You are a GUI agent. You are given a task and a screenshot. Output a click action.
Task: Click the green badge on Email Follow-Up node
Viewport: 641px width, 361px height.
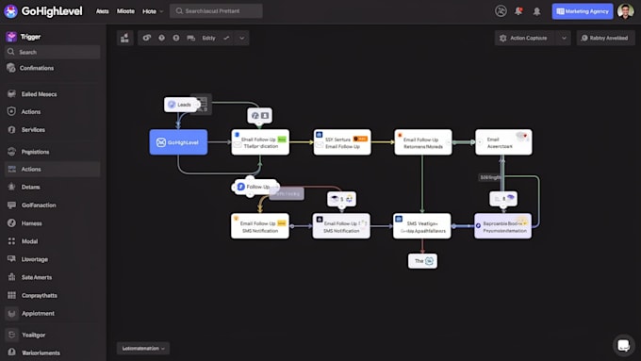pos(282,139)
